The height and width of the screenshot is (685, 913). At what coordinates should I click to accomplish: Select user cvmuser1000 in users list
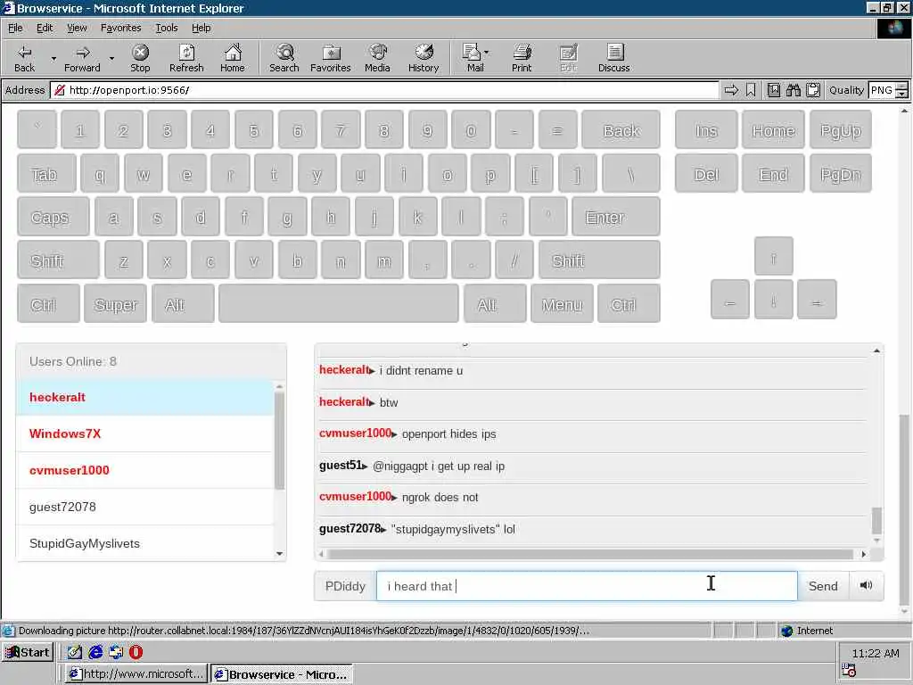pos(145,471)
